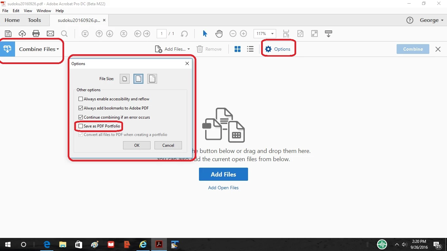Click the Combine button

tap(413, 49)
